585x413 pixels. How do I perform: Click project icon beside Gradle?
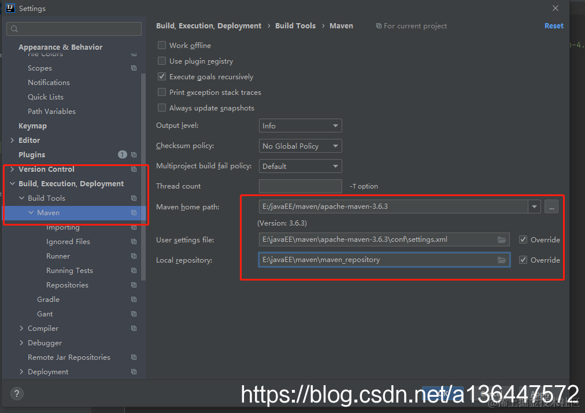(134, 300)
